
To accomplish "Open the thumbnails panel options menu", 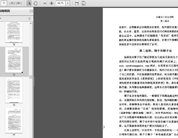I will pyautogui.click(x=1, y=18).
